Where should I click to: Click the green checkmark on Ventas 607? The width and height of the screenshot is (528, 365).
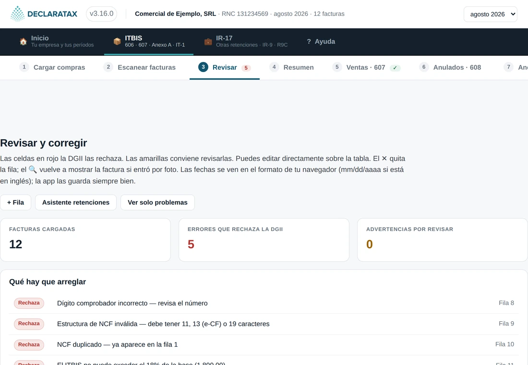tap(395, 68)
